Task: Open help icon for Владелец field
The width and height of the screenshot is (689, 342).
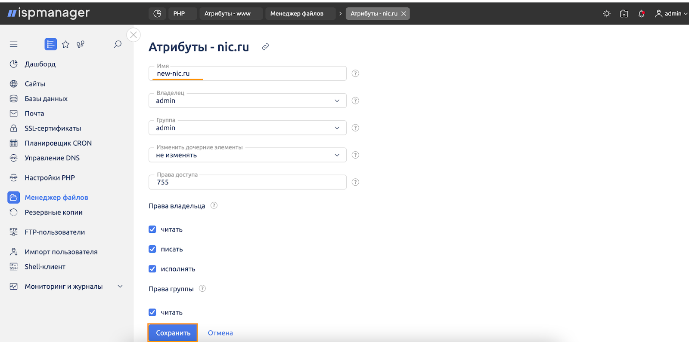Action: pyautogui.click(x=355, y=101)
